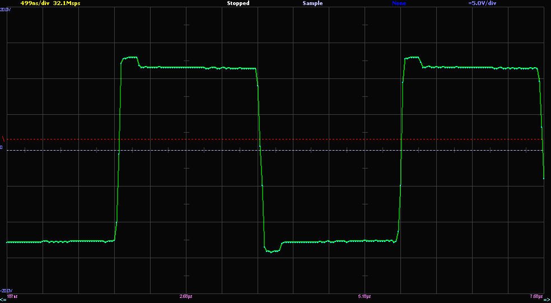Click the leftmost time axis label
The image size is (551, 303).
(x=12, y=296)
